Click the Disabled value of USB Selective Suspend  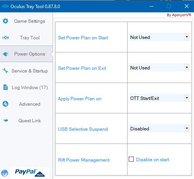coord(156,128)
